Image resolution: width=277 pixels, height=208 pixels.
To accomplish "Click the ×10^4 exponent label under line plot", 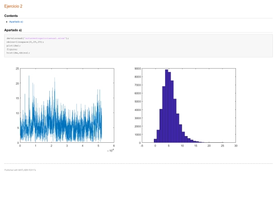I will [x=110, y=150].
